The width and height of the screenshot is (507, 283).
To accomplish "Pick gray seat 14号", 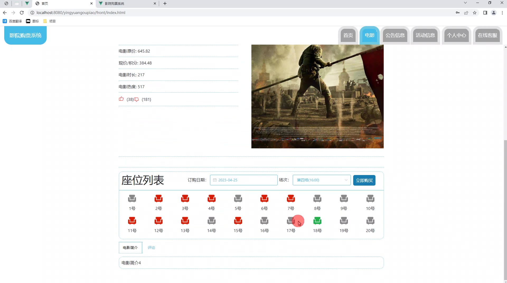I will 212,221.
